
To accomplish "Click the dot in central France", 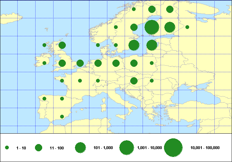I will pos(80,81).
